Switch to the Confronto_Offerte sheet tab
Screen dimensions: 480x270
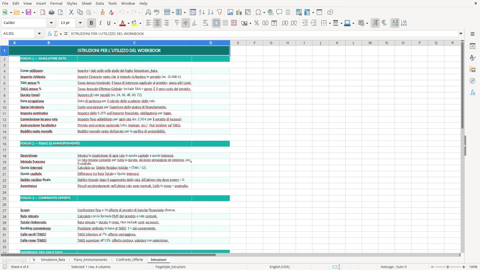coord(130,260)
